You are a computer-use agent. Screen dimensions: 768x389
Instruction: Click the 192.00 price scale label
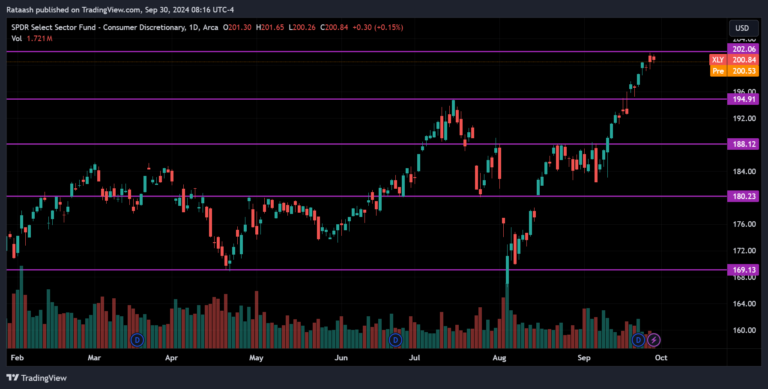pyautogui.click(x=744, y=119)
